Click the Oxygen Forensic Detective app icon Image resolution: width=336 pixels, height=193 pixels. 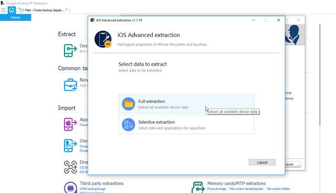[2, 3]
